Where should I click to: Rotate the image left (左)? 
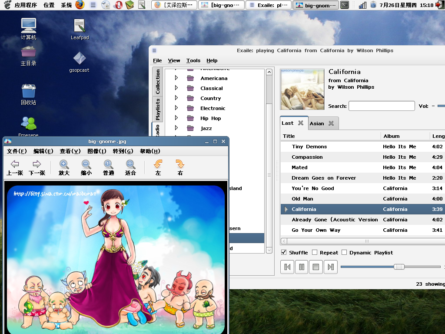pyautogui.click(x=158, y=167)
